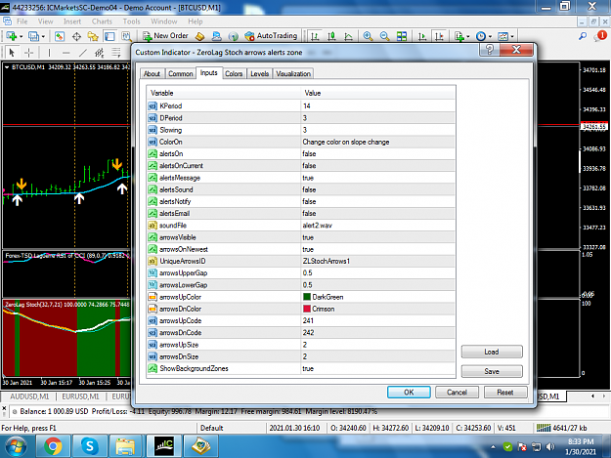Viewport: 611px width, 458px height.
Task: Click the dialog help question-mark button
Action: point(490,50)
